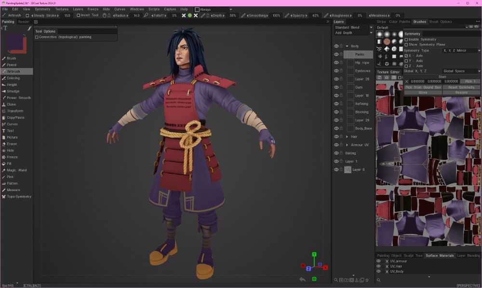Expand the Armour UV layer group
This screenshot has width=482, height=288.
point(347,145)
